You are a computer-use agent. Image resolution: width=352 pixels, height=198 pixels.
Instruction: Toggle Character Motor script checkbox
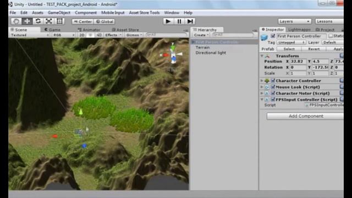point(273,93)
